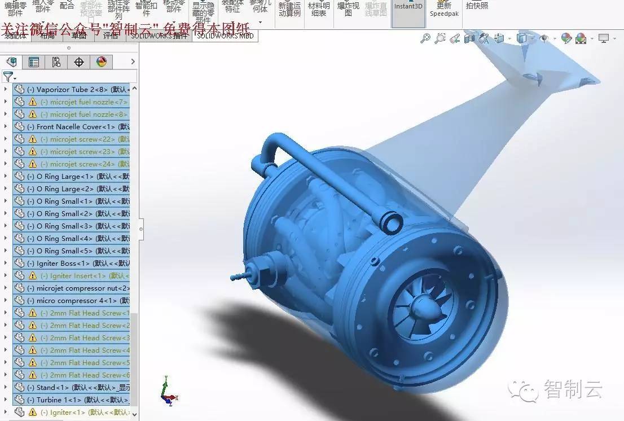Click the Display Style cube icon
This screenshot has height=421, width=624.
tap(522, 38)
